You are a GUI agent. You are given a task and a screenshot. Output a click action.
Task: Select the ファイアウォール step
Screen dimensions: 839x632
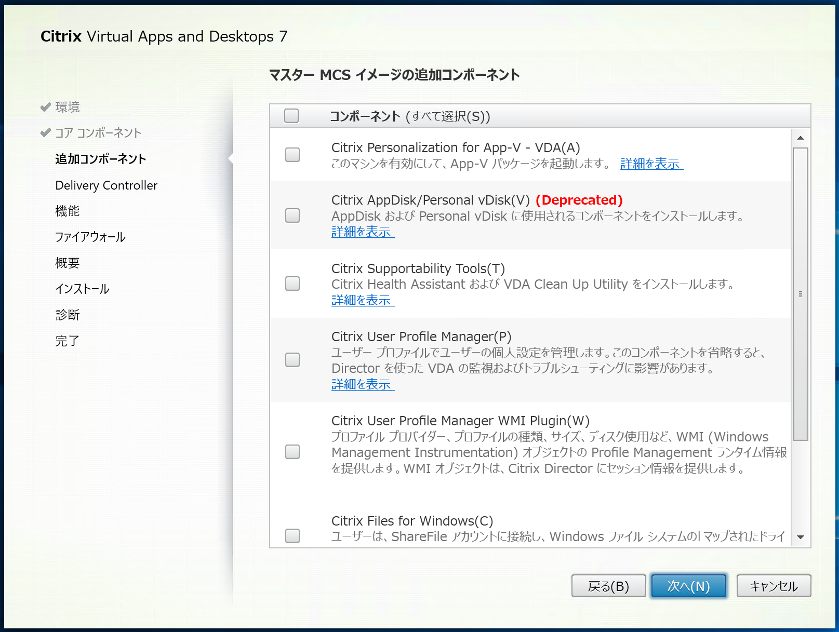tap(90, 237)
